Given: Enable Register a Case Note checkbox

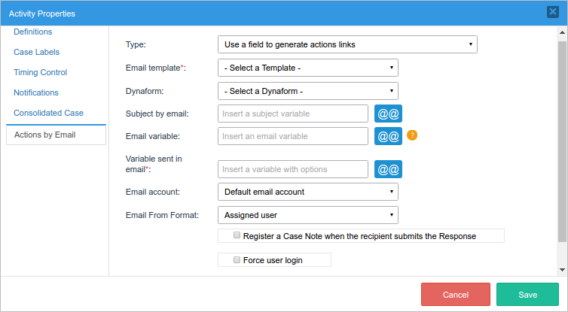Looking at the screenshot, I should (237, 235).
